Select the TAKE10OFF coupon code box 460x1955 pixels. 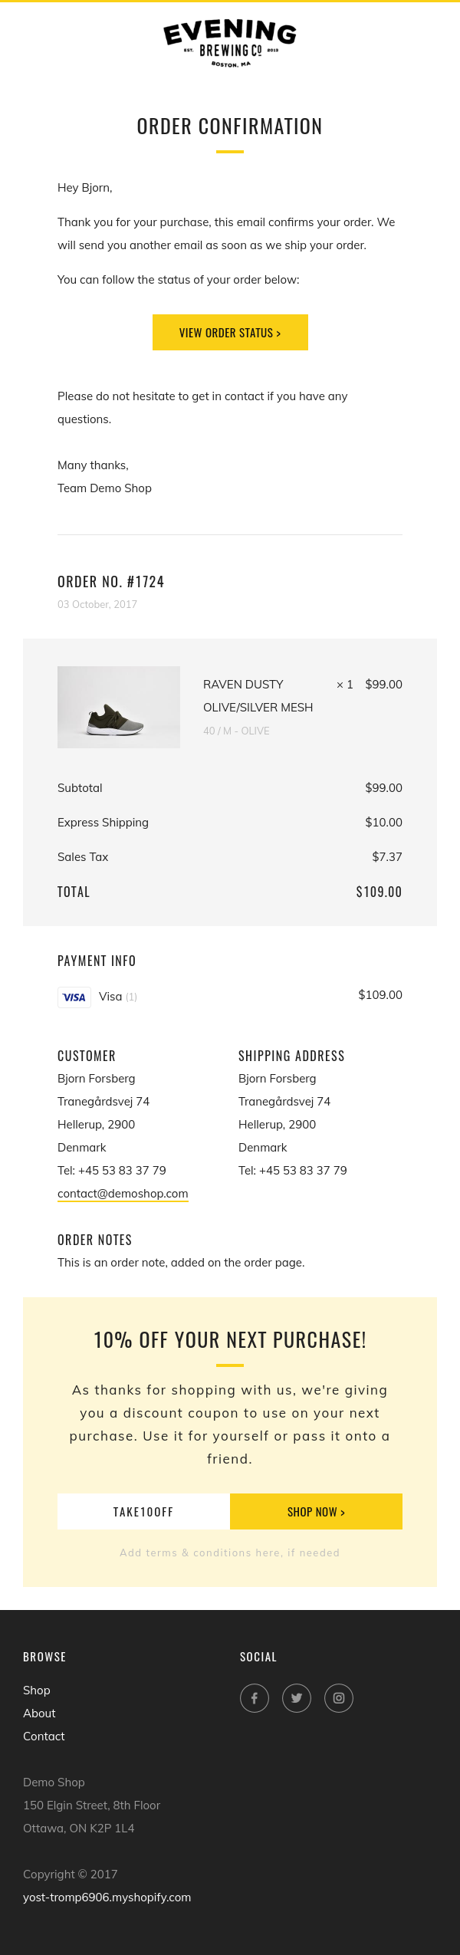[143, 1512]
